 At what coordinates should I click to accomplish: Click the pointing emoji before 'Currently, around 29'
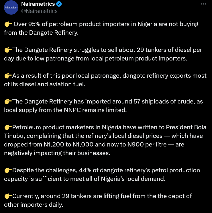8,196
